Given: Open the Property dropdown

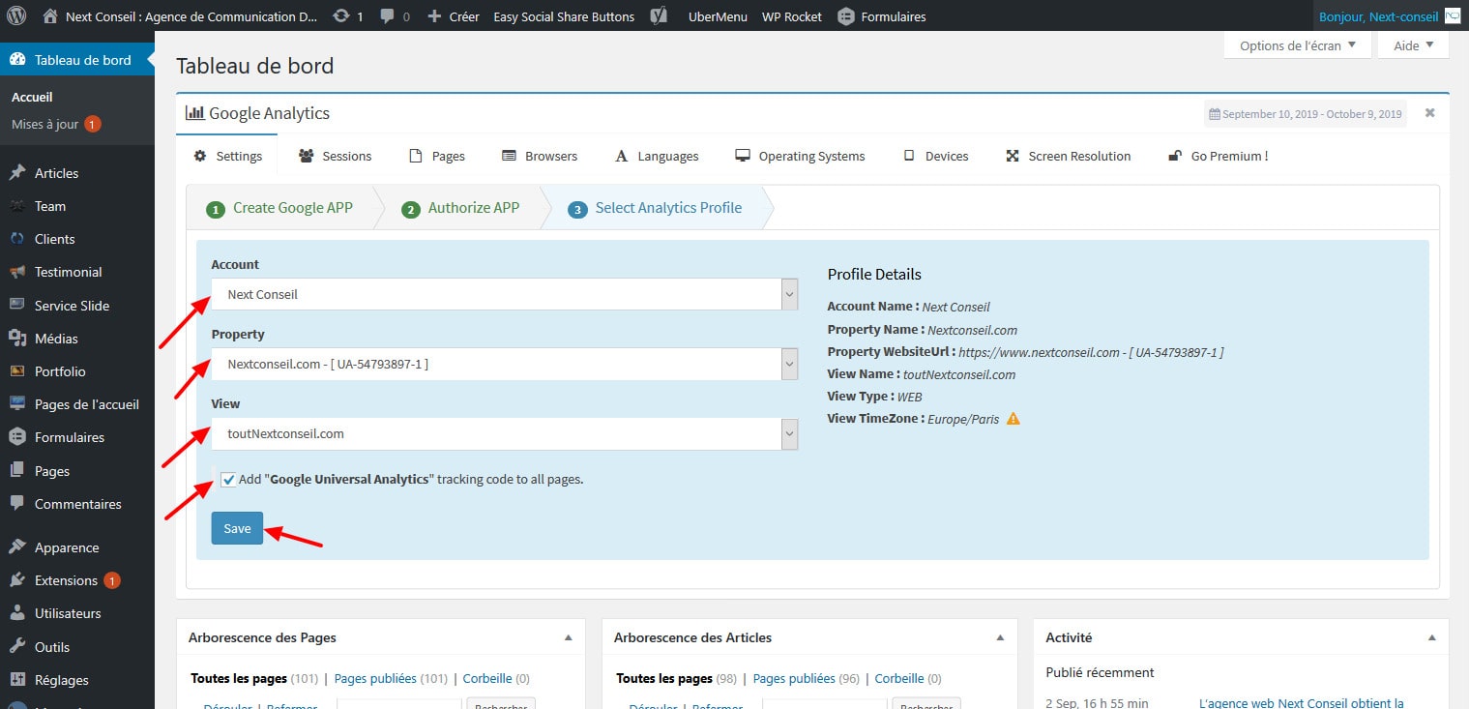Looking at the screenshot, I should 505,364.
